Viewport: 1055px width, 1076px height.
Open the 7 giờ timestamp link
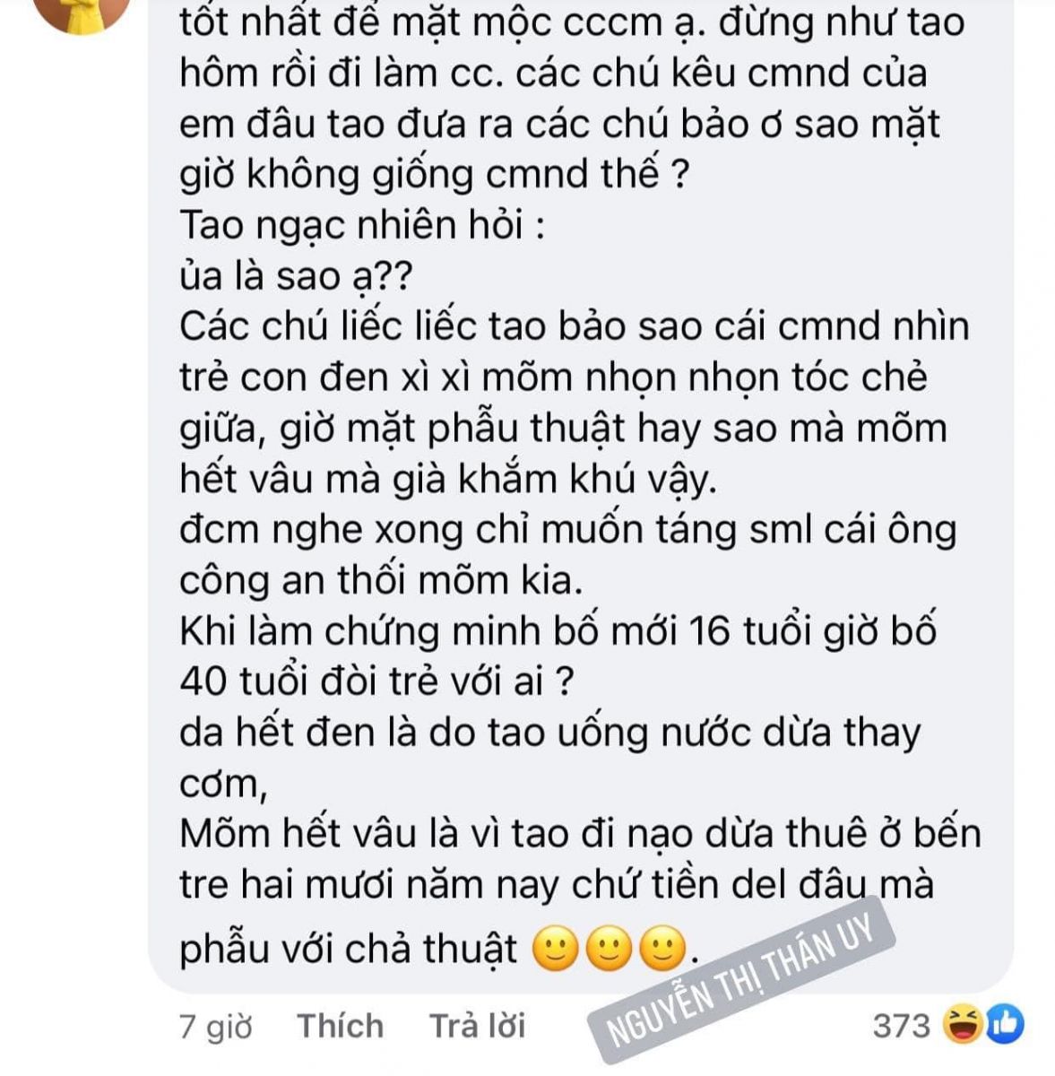coord(215,1026)
